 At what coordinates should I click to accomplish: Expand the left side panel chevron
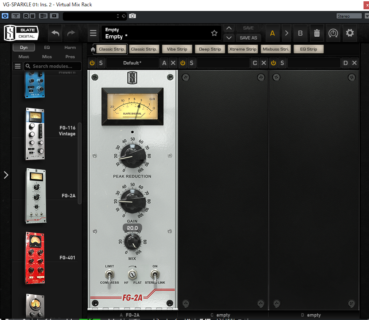click(6, 175)
